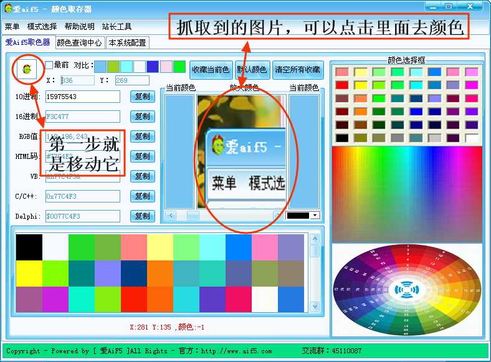Click the Delphi field $0077C4F3
Screen dimensions: 491x362
[x=83, y=216]
